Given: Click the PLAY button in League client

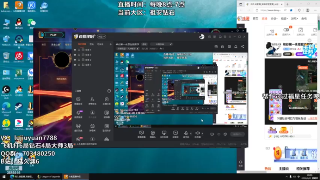Looking at the screenshot, I should click(x=54, y=35).
